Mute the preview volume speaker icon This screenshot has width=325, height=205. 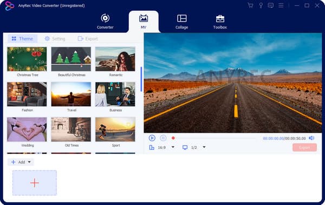[x=311, y=138]
